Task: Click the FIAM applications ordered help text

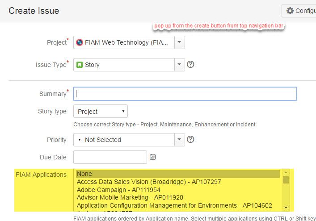Action: [194, 218]
